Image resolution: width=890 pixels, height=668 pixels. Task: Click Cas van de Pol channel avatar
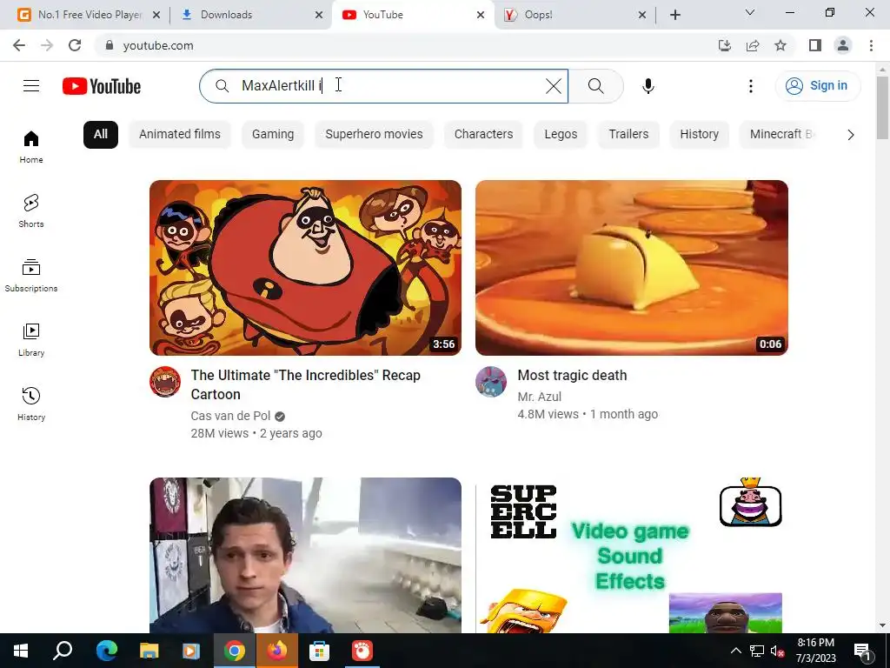tap(165, 381)
